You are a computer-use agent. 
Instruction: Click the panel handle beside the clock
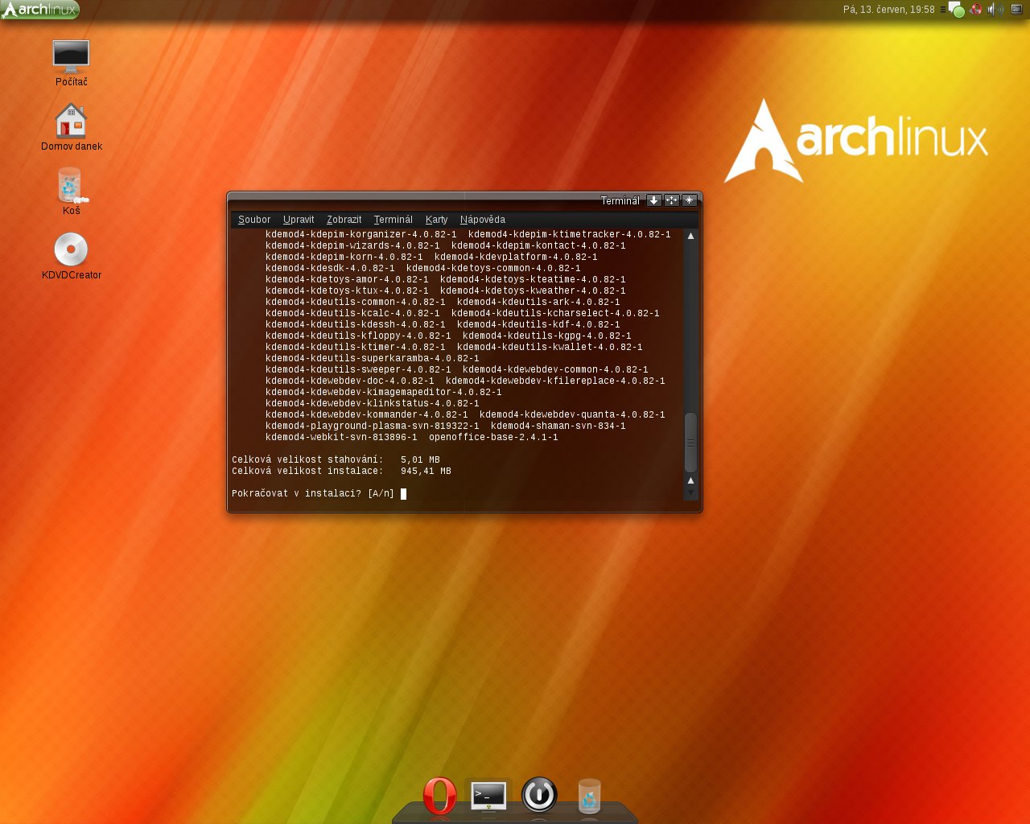pyautogui.click(x=943, y=10)
